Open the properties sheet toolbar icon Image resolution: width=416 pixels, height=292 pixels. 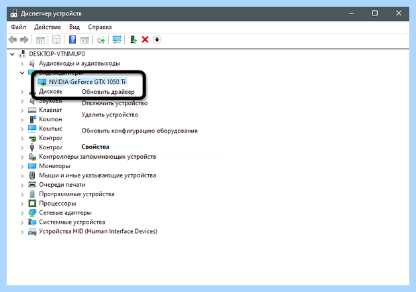coord(56,40)
